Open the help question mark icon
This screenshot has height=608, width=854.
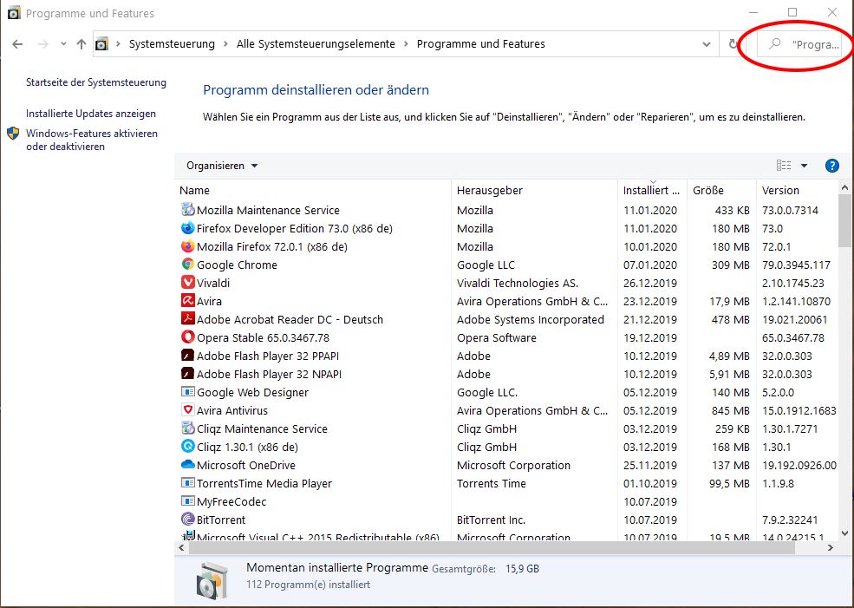click(831, 166)
